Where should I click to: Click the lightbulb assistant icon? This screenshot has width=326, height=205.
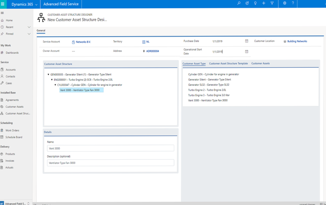255,4
